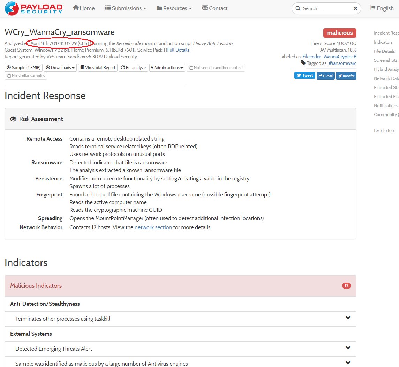Viewport: 399px width, 367px height.
Task: Click Reads the cryptographic machine GUID text
Action: (x=116, y=210)
